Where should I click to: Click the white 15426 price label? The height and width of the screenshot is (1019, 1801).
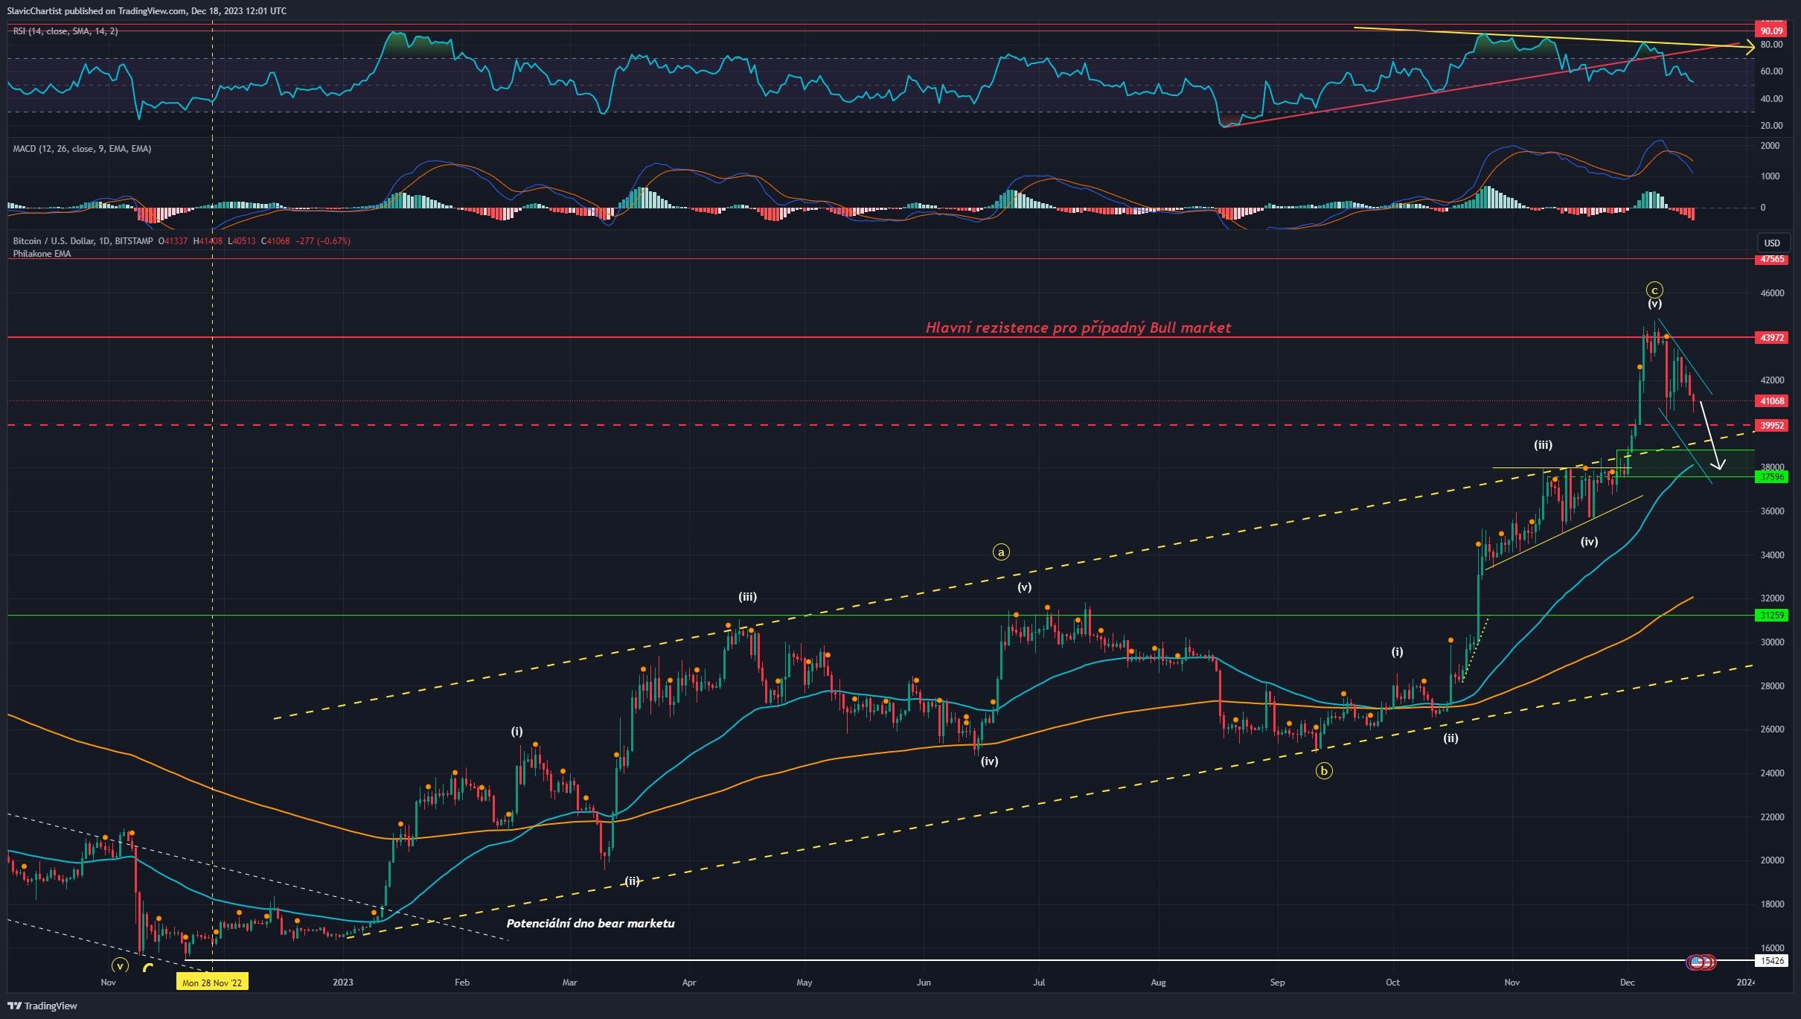coord(1771,960)
